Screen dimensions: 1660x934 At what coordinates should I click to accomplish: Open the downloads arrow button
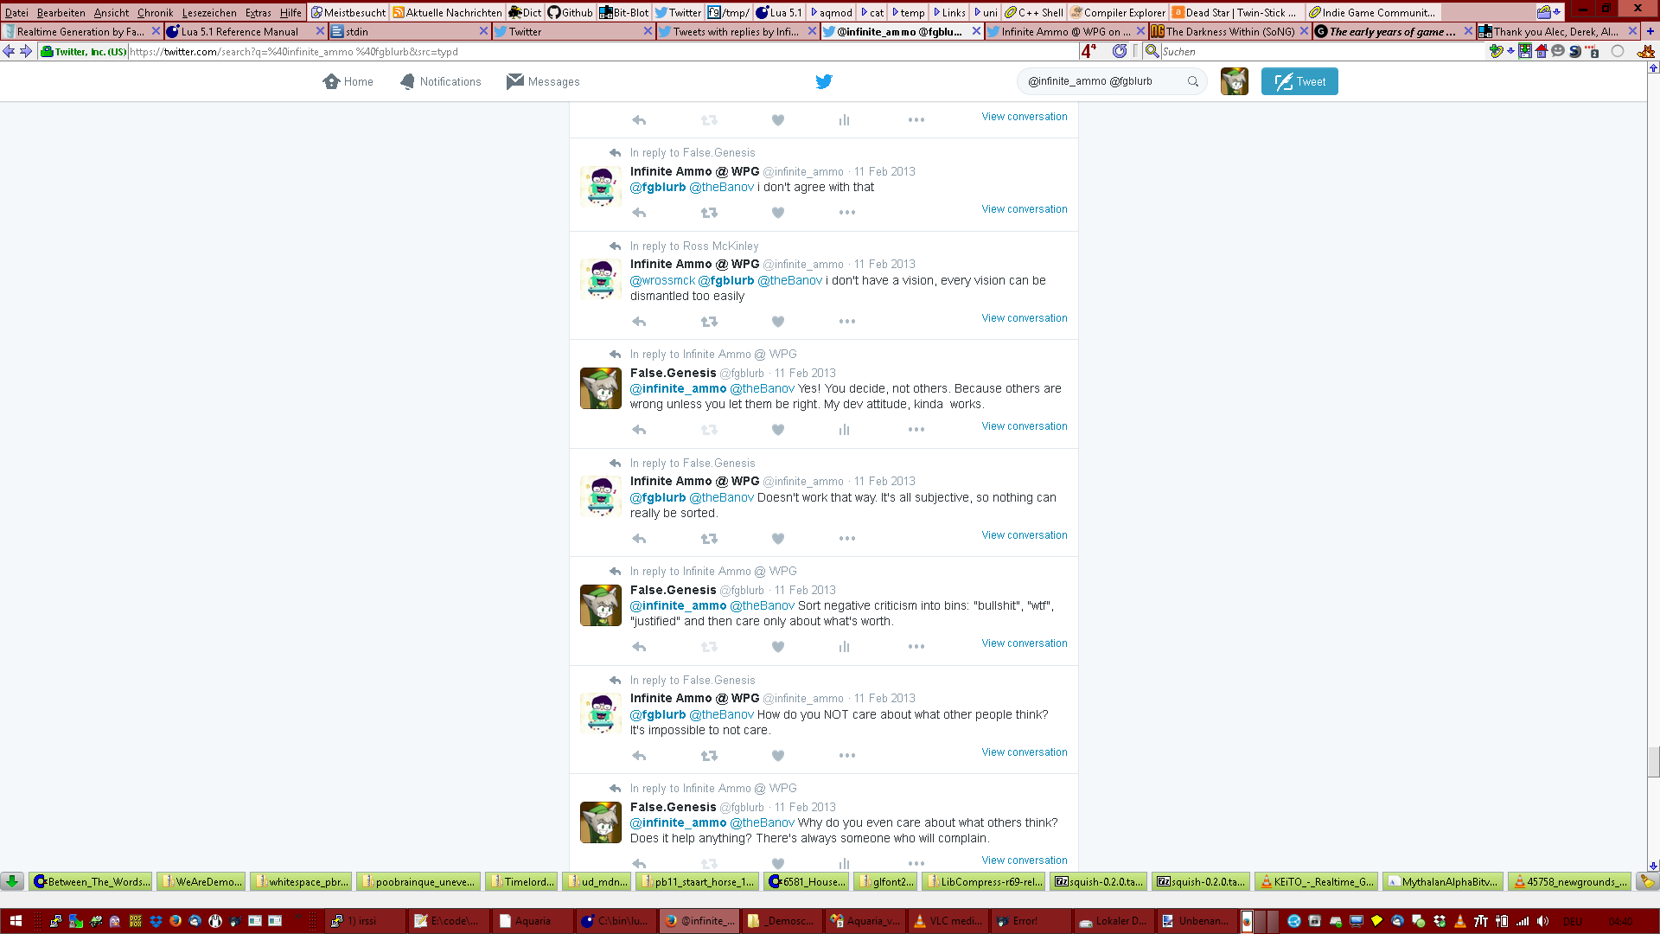click(12, 881)
